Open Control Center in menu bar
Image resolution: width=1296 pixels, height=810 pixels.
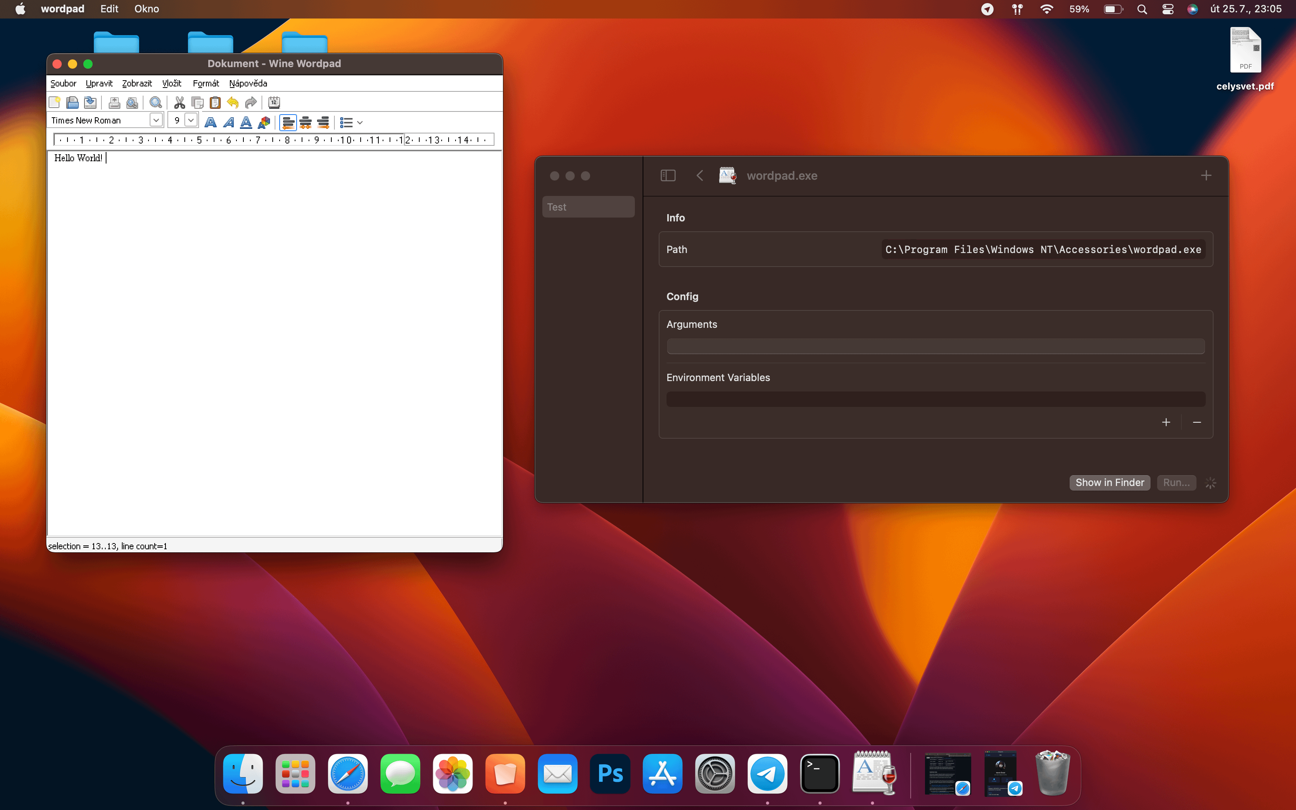tap(1168, 9)
